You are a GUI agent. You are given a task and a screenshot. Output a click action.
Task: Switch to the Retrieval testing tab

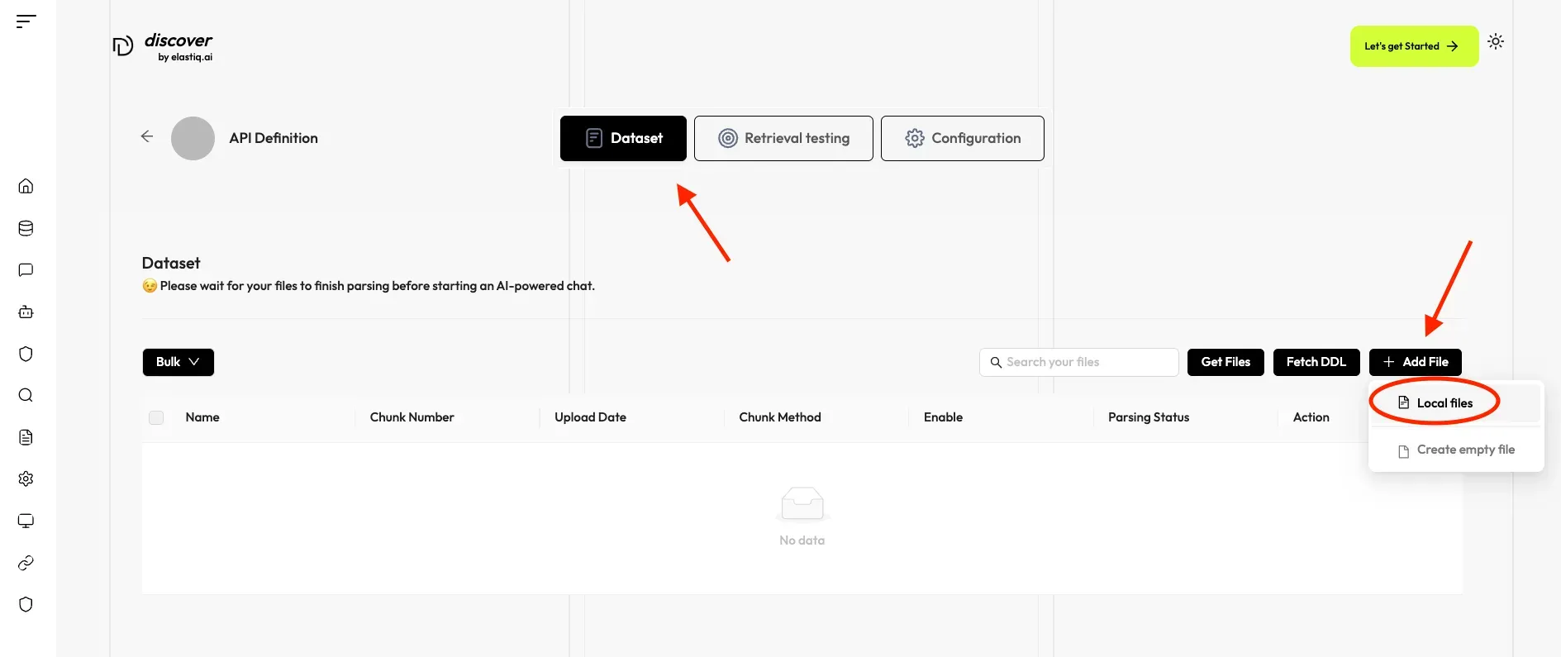783,138
